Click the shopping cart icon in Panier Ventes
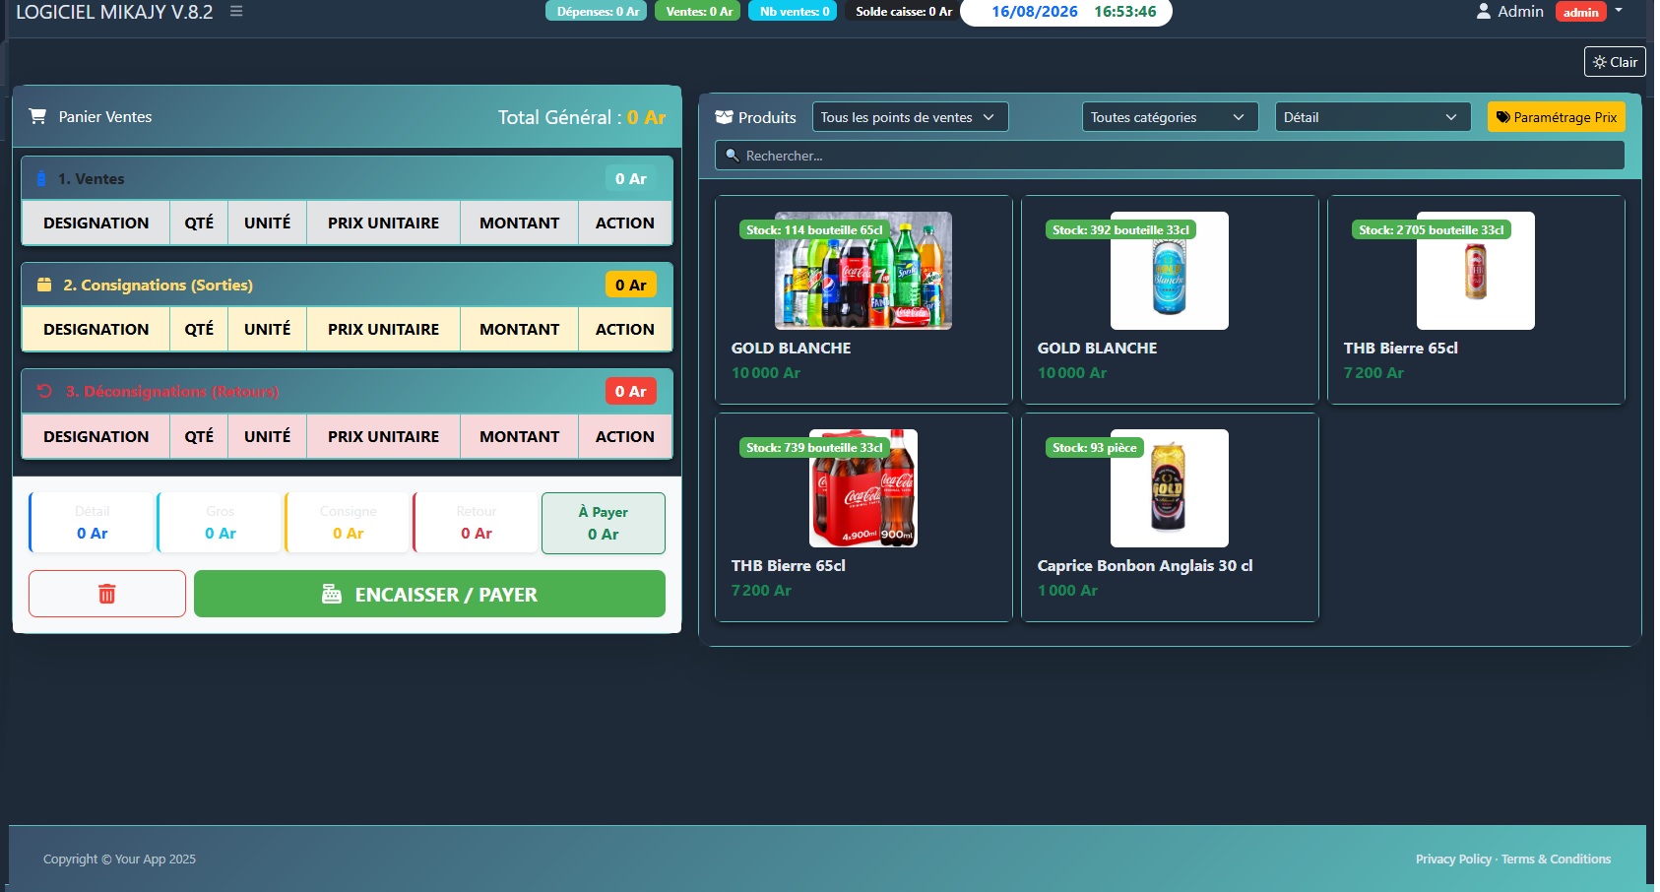This screenshot has height=892, width=1660. 37,116
